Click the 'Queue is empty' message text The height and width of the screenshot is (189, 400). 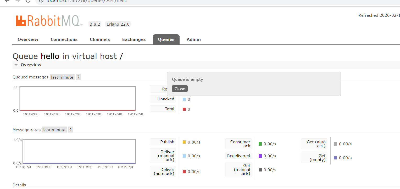[187, 79]
